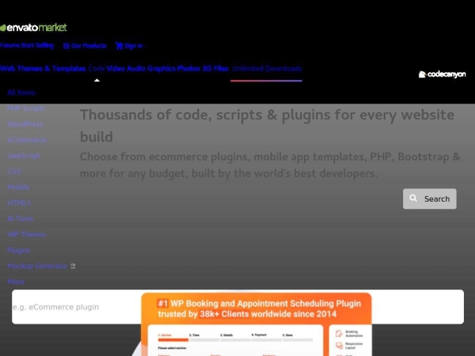Go to Unlimited Downloads
Viewport: 475px width, 356px height.
(x=267, y=68)
